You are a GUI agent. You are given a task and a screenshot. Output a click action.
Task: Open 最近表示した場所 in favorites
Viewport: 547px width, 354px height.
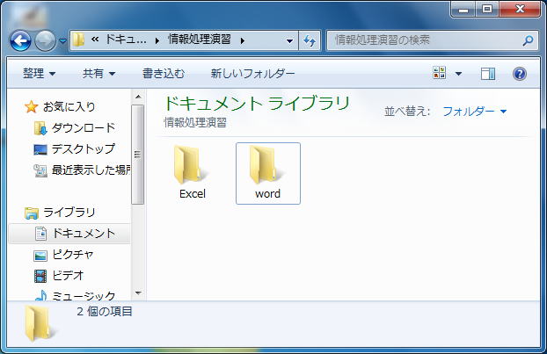pyautogui.click(x=91, y=170)
